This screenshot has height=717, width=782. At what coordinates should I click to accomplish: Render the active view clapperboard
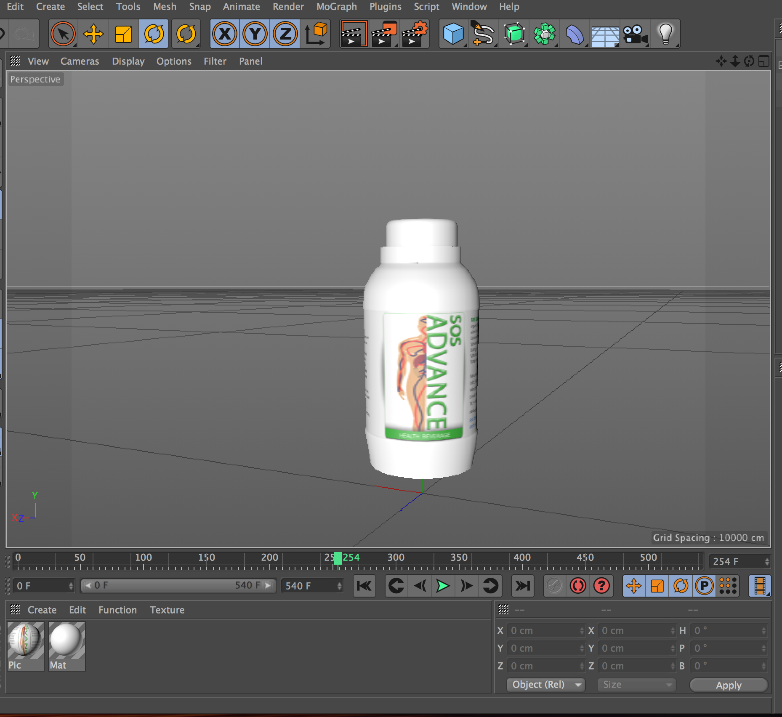coord(354,34)
